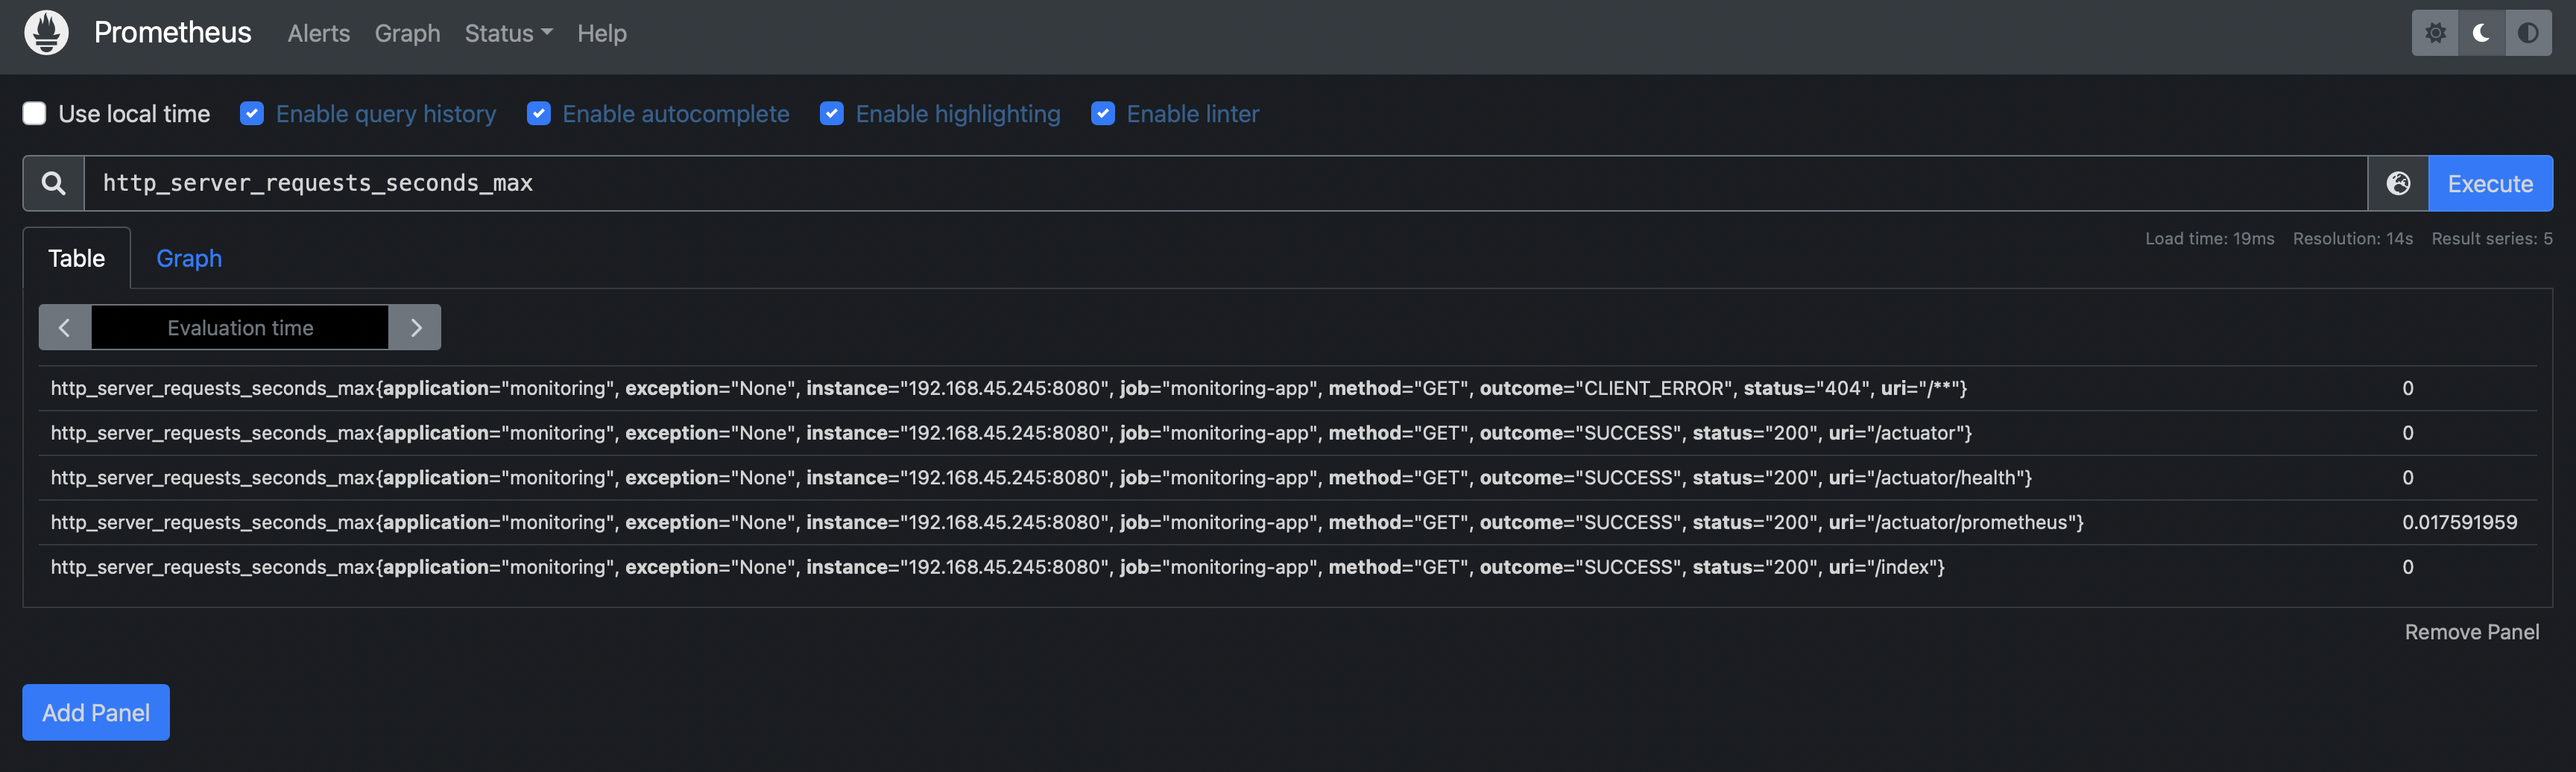
Task: Uncheck Enable linter option
Action: tap(1102, 113)
